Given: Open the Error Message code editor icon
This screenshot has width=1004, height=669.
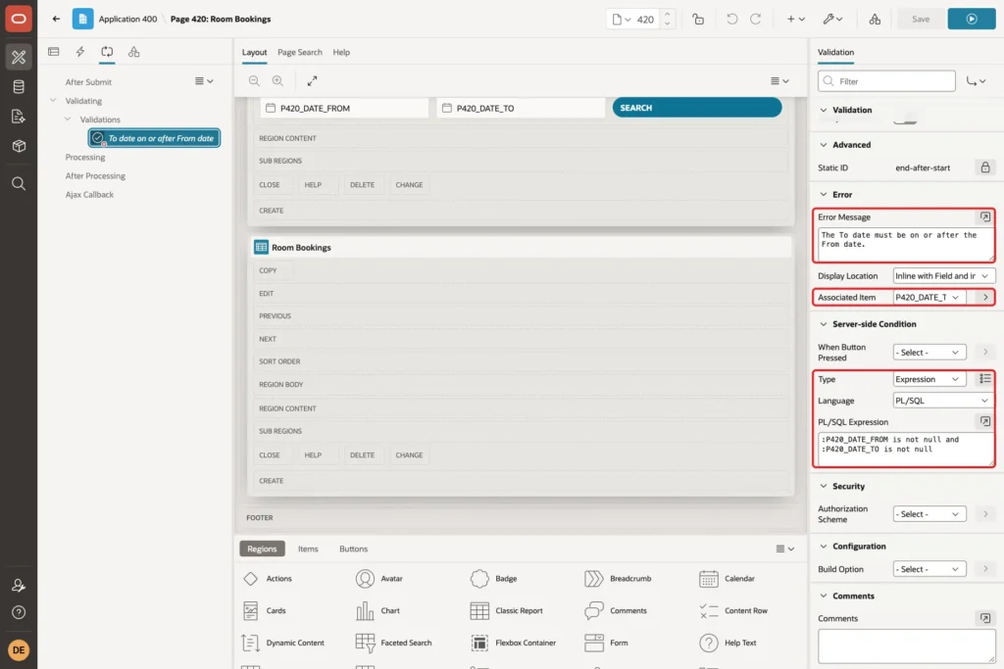Looking at the screenshot, I should [984, 216].
